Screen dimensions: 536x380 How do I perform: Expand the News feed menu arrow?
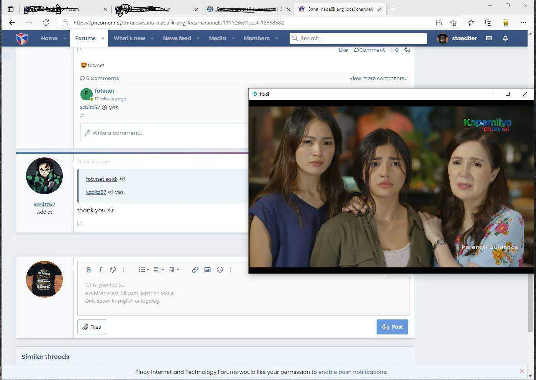[198, 38]
